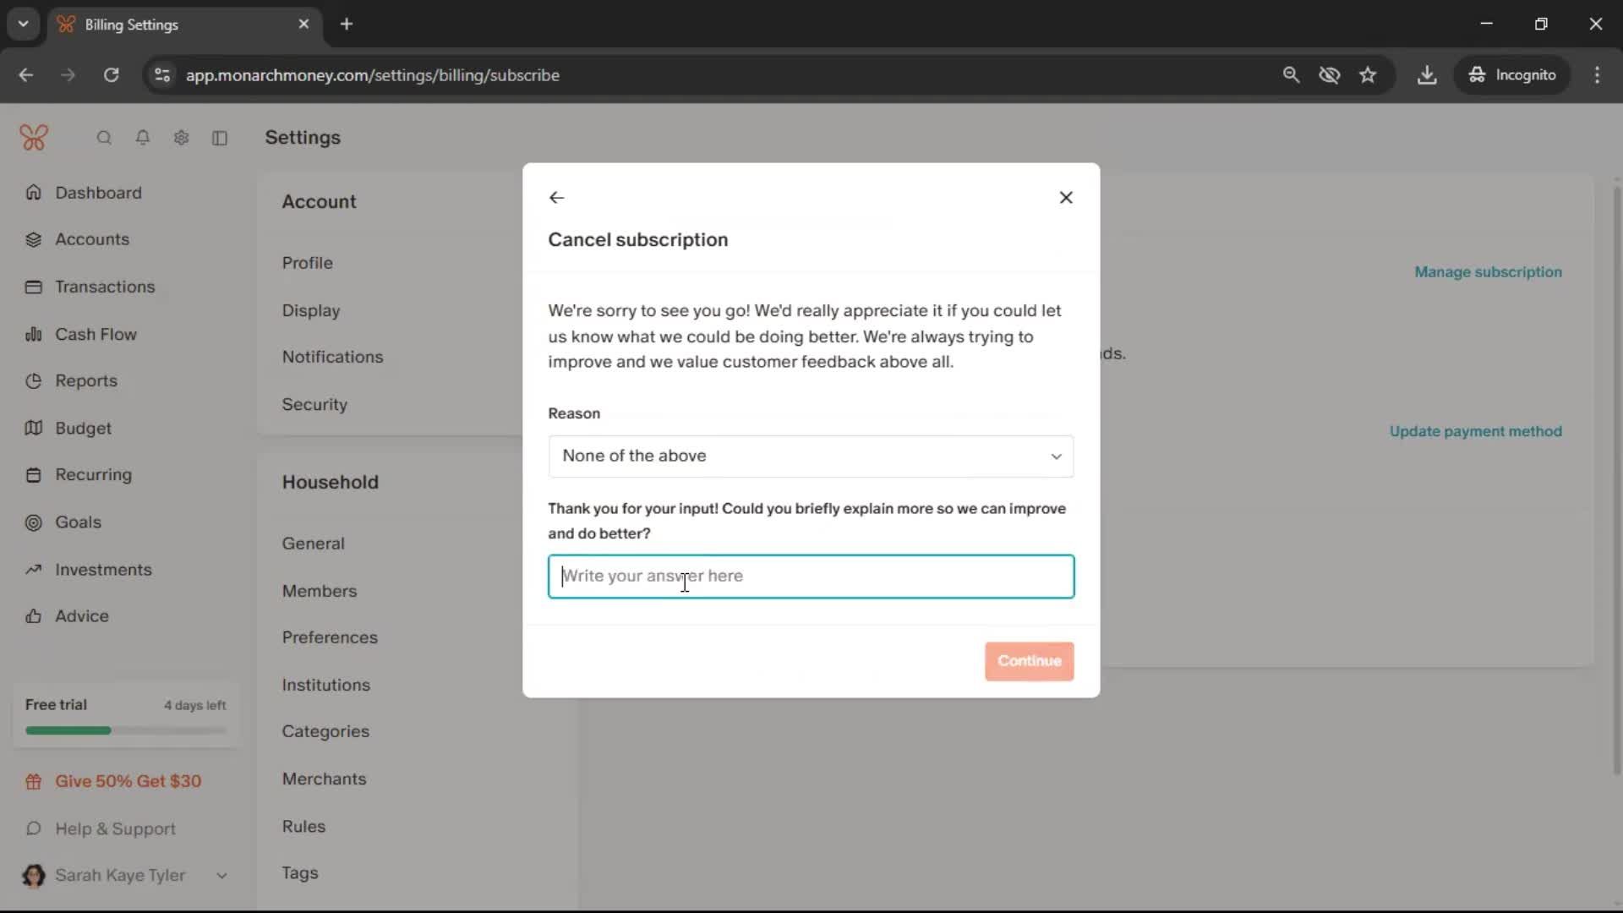Go back with the modal arrow icon
Screen dimensions: 1623x913
coord(556,197)
